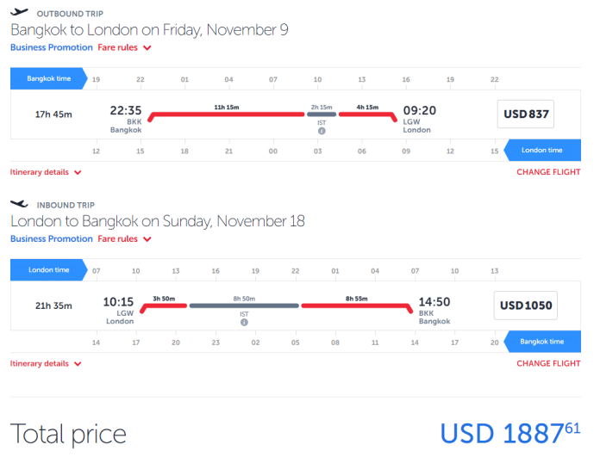The height and width of the screenshot is (463, 600).
Task: Click the inbound Bangkok time label tab
Action: [x=542, y=342]
